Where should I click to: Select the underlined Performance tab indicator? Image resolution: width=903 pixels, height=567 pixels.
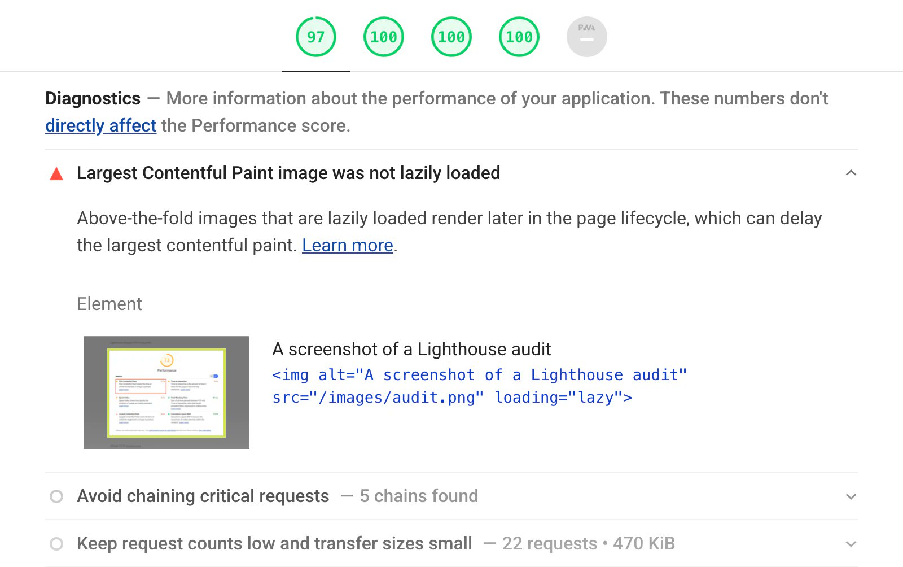315,71
